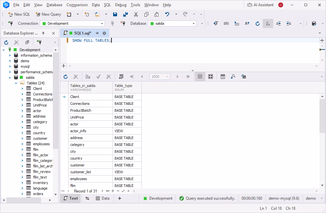This screenshot has width=326, height=213.
Task: Click the Increase indent icon
Action: 289,23
